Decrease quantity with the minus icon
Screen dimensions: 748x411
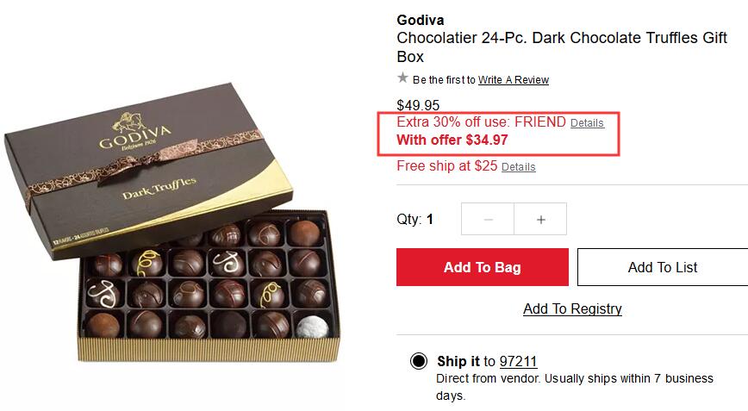click(x=488, y=219)
